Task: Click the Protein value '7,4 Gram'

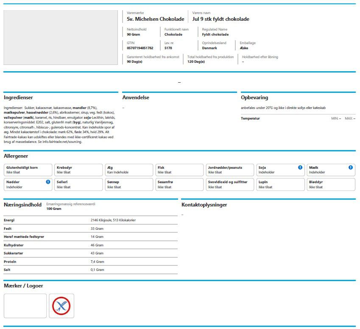Action: tap(98, 262)
